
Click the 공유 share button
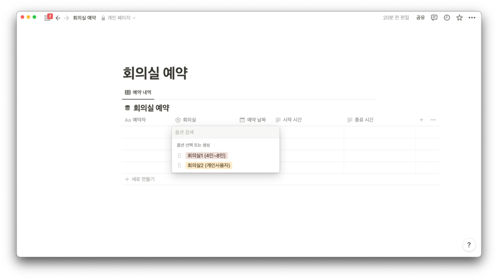coord(420,17)
